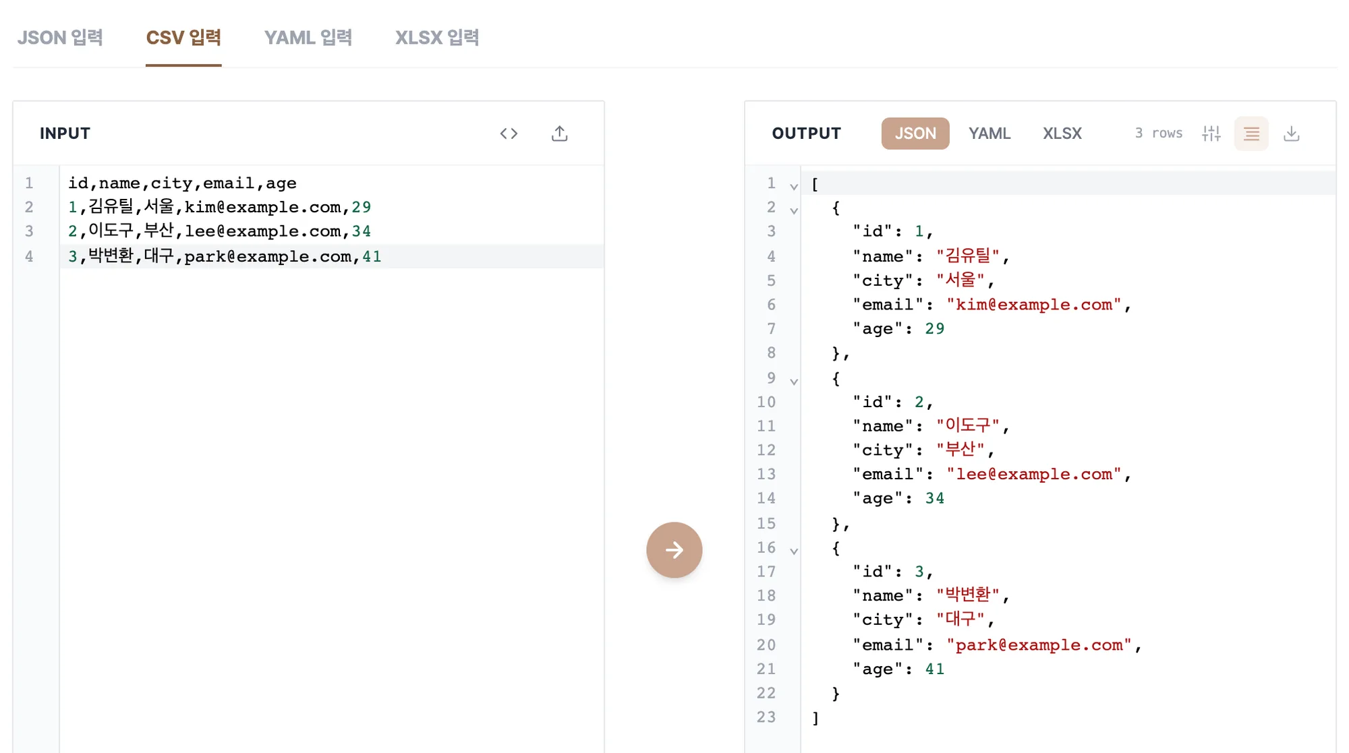Open the YAML 입력 tab

pyautogui.click(x=308, y=38)
